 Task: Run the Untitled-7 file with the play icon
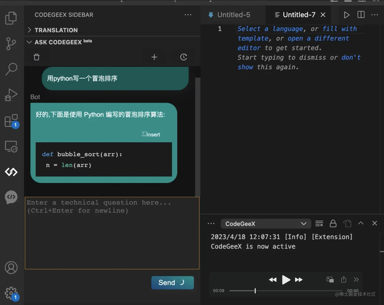click(x=346, y=15)
